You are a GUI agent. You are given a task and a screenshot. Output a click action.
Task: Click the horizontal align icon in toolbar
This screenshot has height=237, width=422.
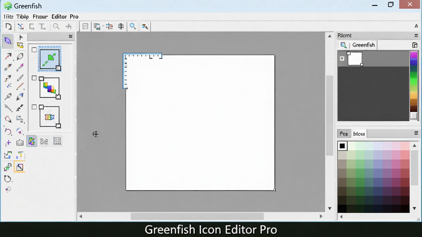click(109, 26)
